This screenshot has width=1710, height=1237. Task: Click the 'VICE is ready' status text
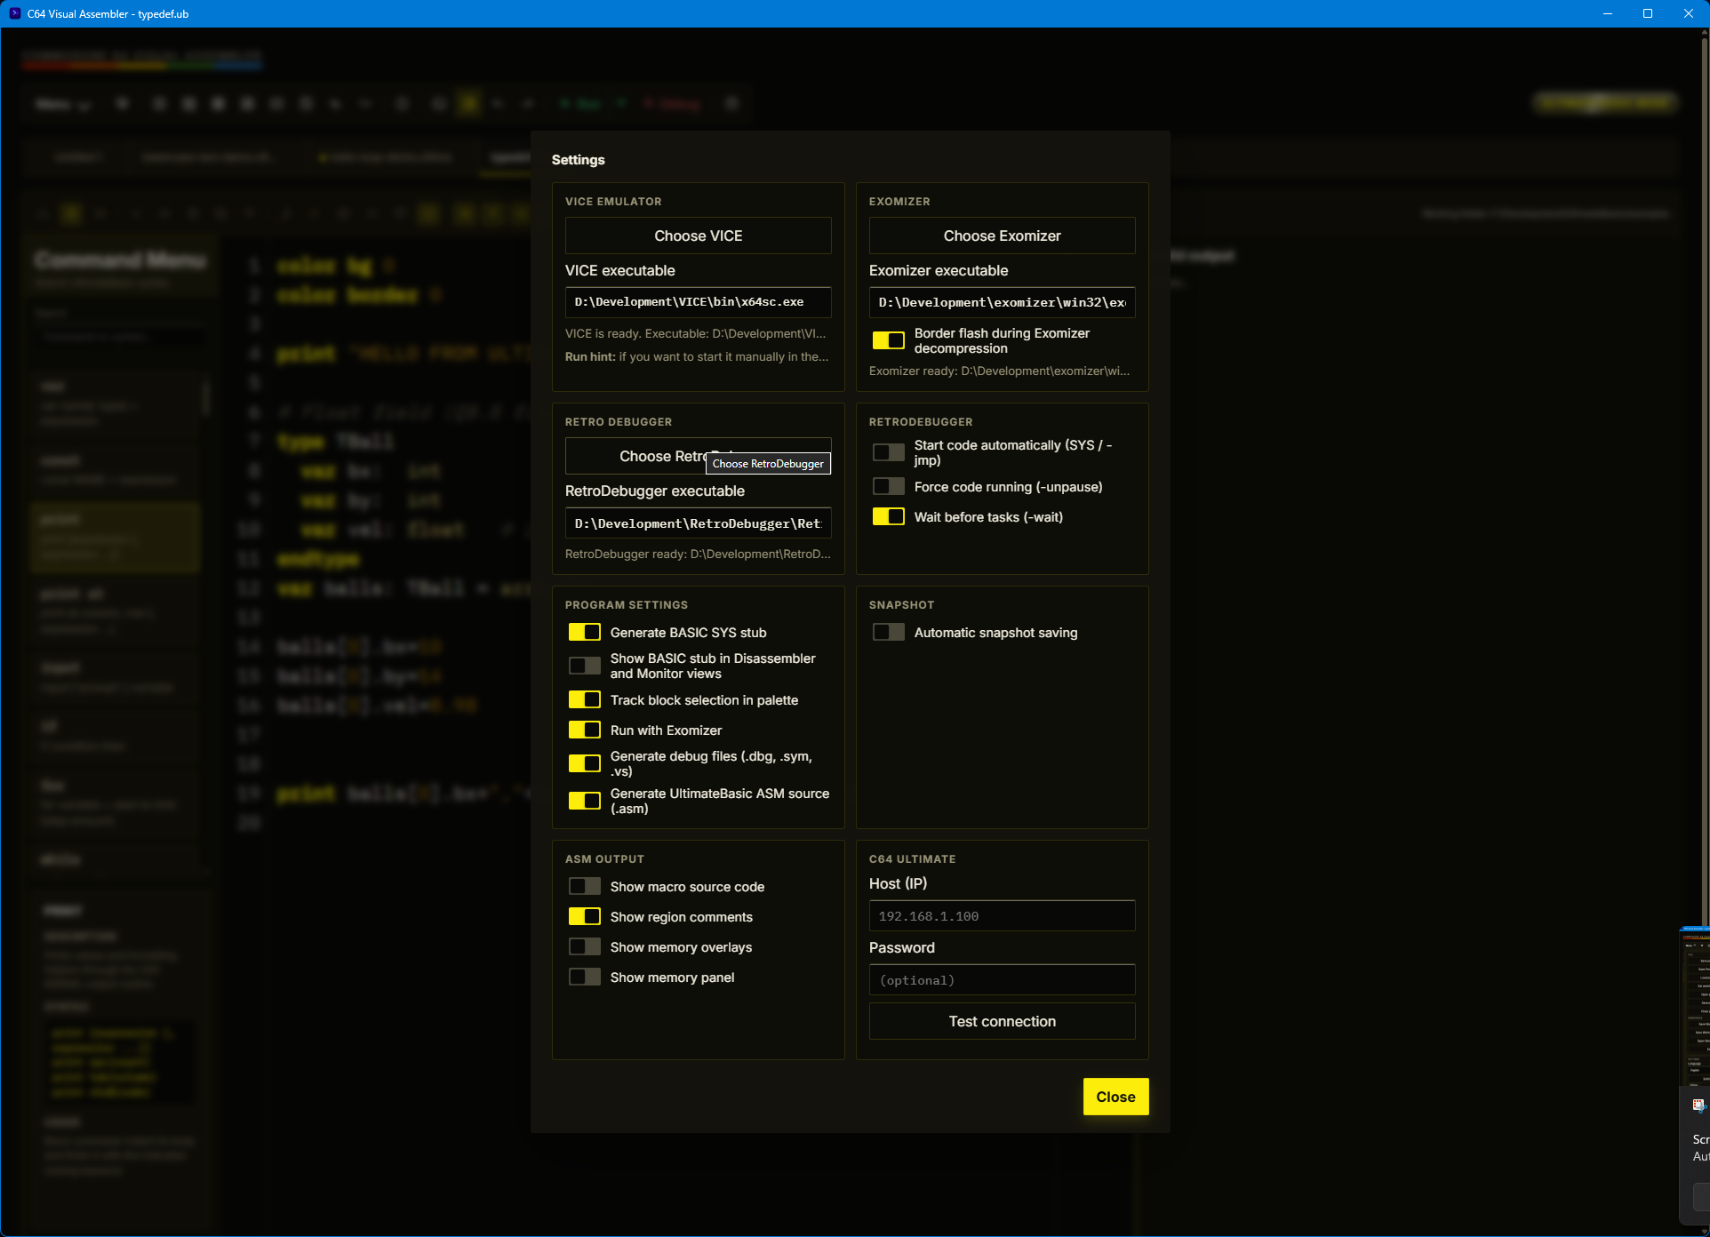click(x=696, y=333)
